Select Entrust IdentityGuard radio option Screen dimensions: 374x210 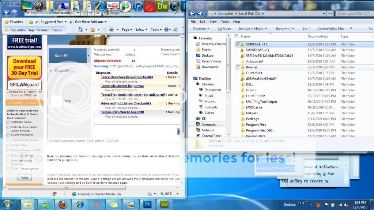tap(8, 140)
